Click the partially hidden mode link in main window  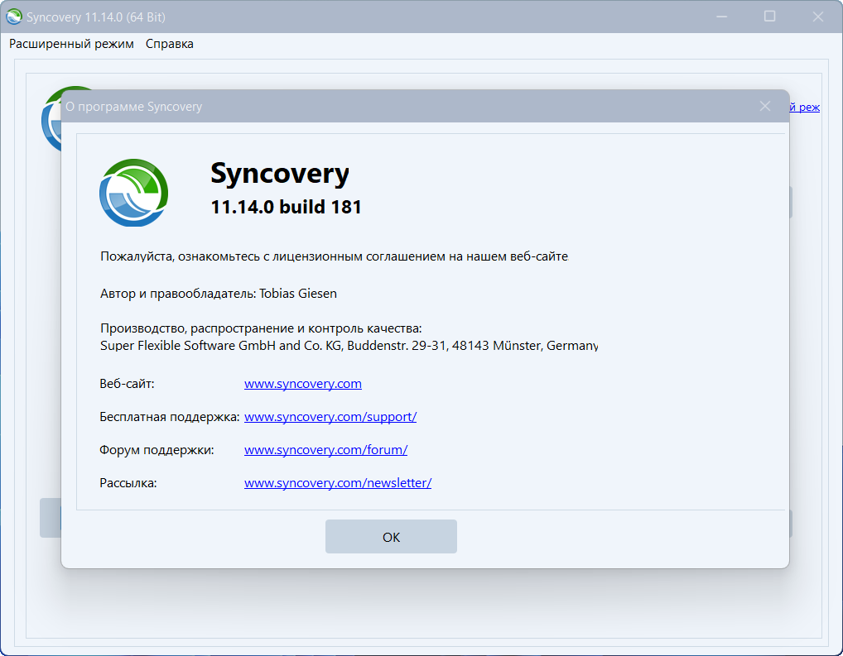(x=805, y=107)
